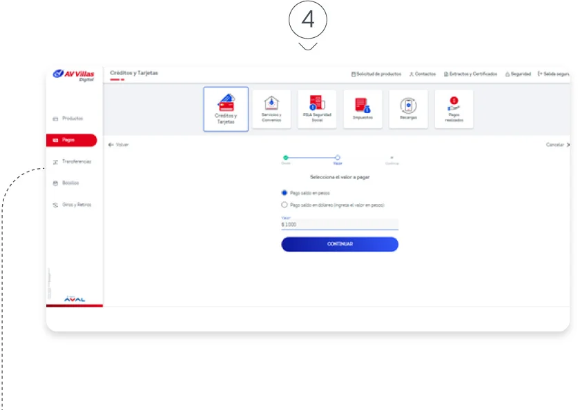Screen dimensions: 578x410
Task: Go back with the Volver link
Action: pos(122,145)
